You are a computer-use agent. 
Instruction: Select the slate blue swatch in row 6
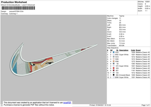click(114, 64)
